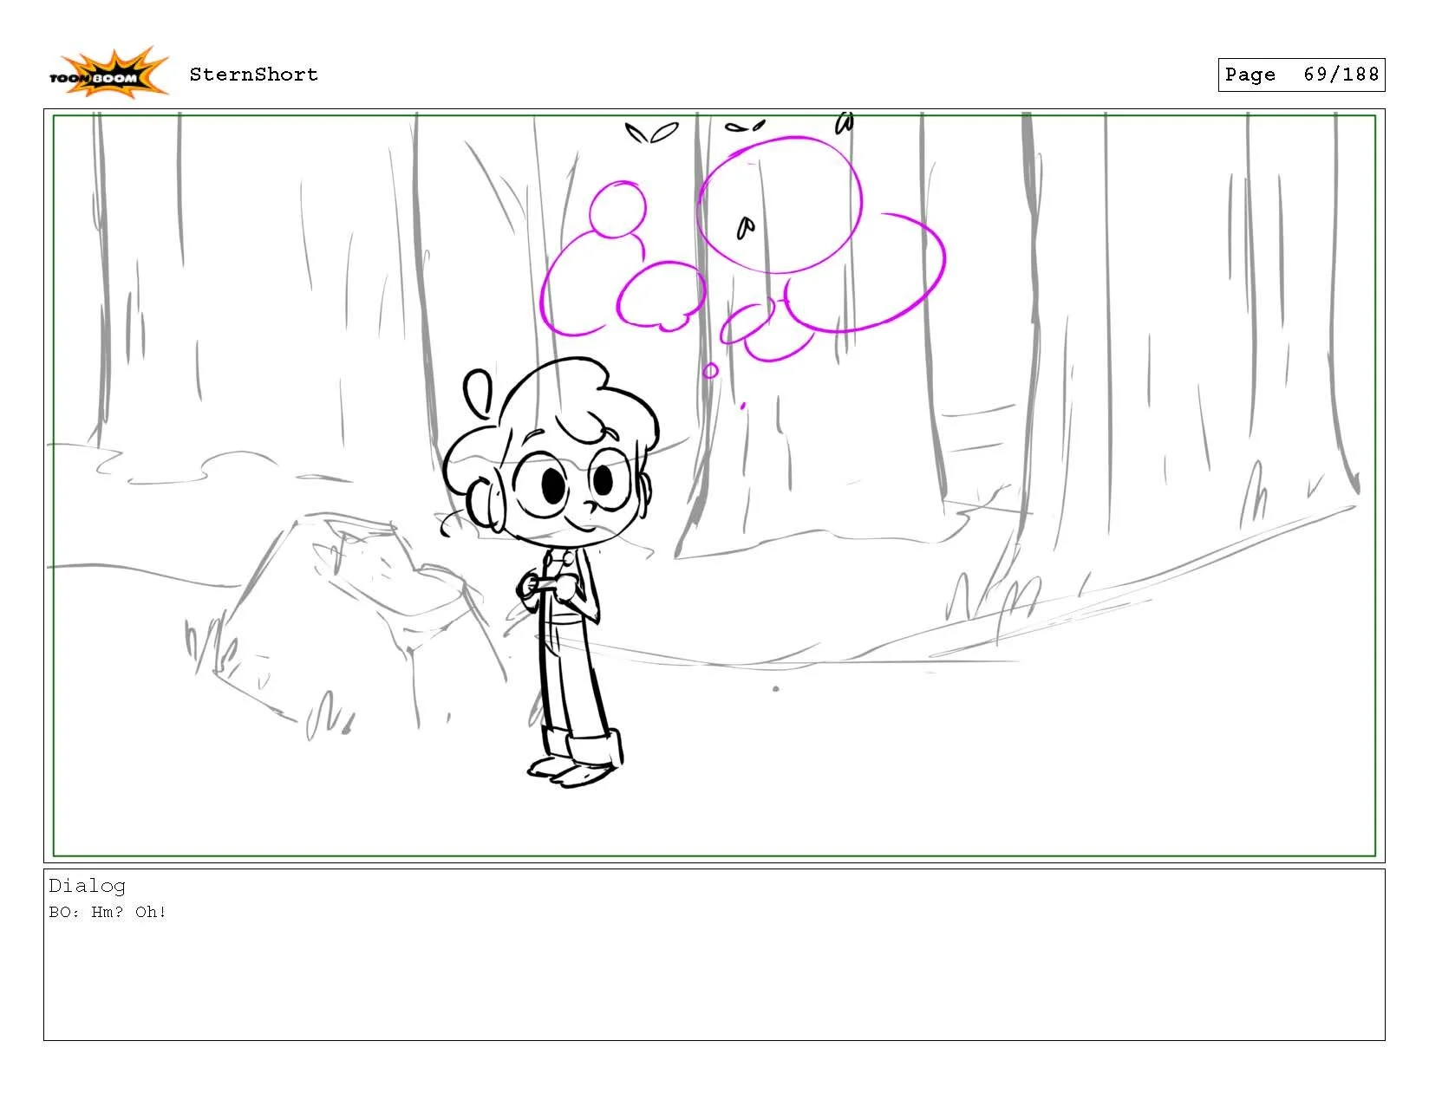Screen dimensions: 1429x1106
Task: Open the page counter 69/188 navigator
Action: [1341, 75]
